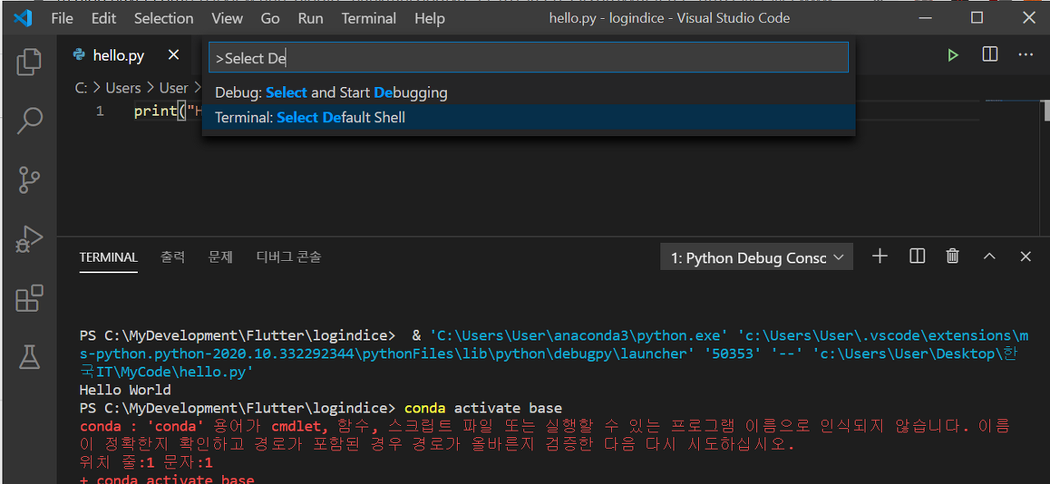The image size is (1050, 484).
Task: Kill terminal with the trash icon
Action: (952, 257)
